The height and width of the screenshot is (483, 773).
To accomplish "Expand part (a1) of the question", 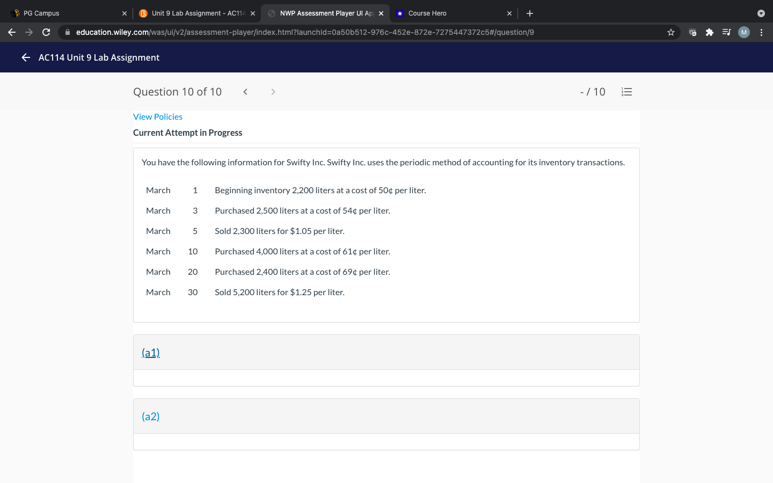I will [x=151, y=353].
